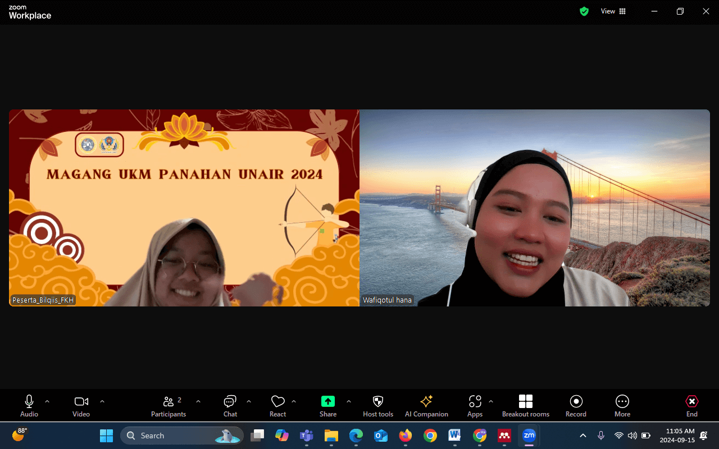
Task: Select Wafiqotul hana's video tile
Action: 535,208
